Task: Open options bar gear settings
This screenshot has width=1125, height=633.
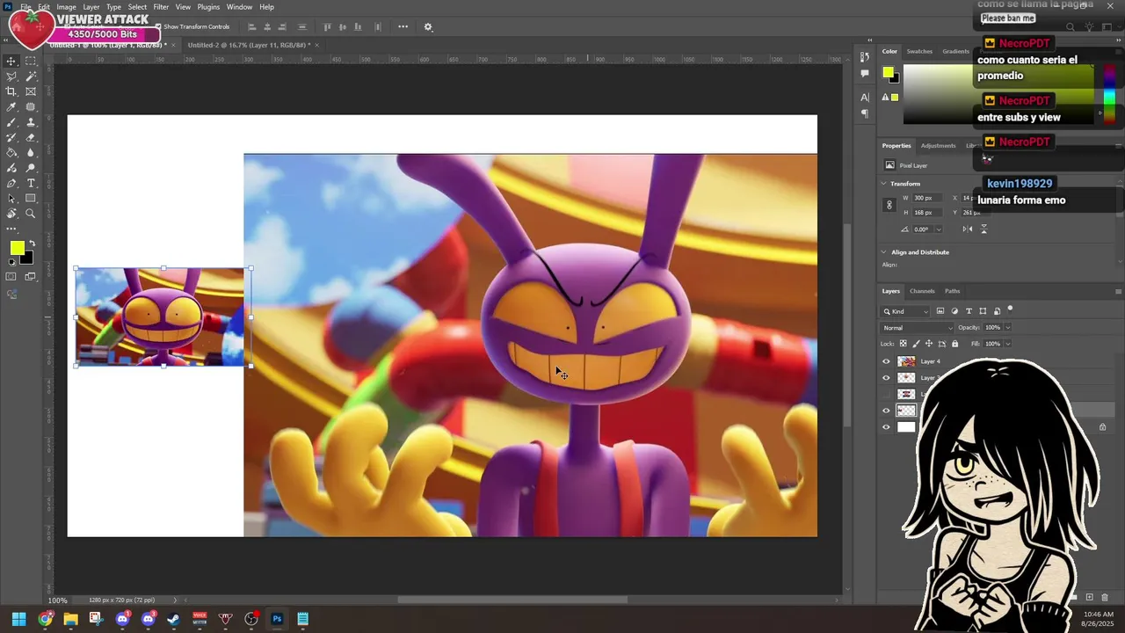Action: pyautogui.click(x=428, y=27)
